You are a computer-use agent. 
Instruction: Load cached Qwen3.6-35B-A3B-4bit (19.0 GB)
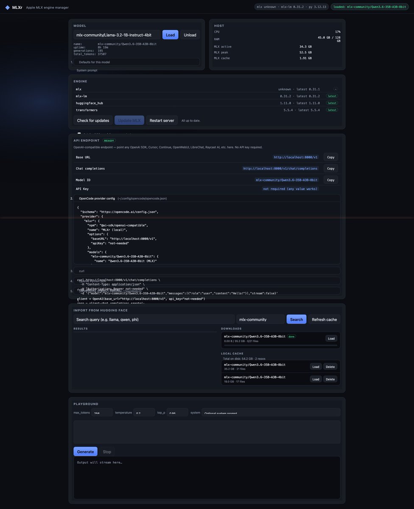316,379
